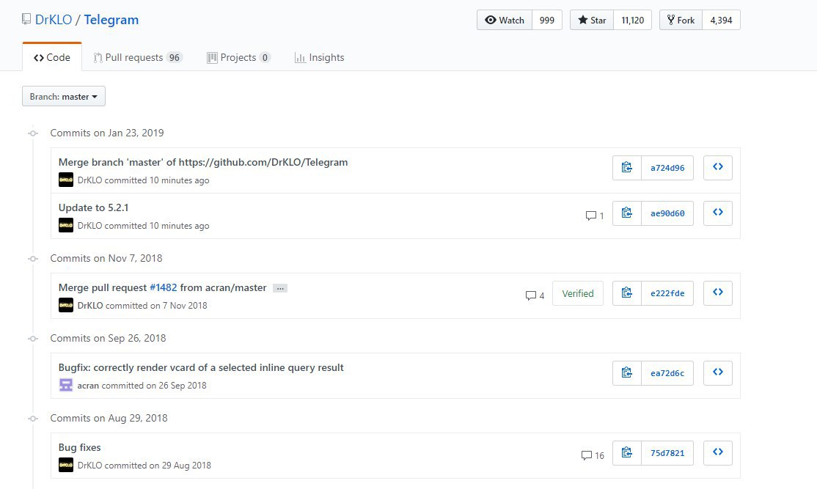Watch the repository
Image resolution: width=817 pixels, height=489 pixels.
coord(505,20)
